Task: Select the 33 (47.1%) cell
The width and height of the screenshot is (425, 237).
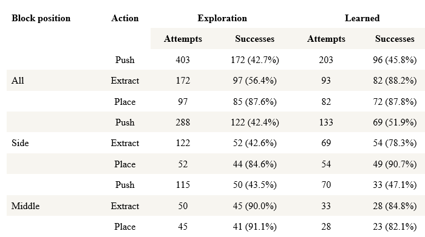Action: pos(395,185)
